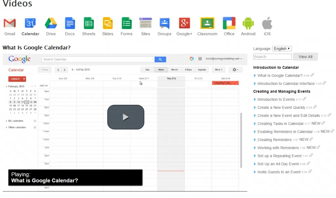
Task: Open the Language dropdown set to English
Action: tap(282, 49)
